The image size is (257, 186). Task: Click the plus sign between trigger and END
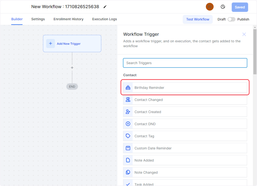(72, 68)
